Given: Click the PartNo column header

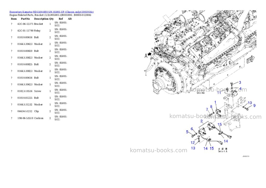Looking at the screenshot, I should (25, 19).
